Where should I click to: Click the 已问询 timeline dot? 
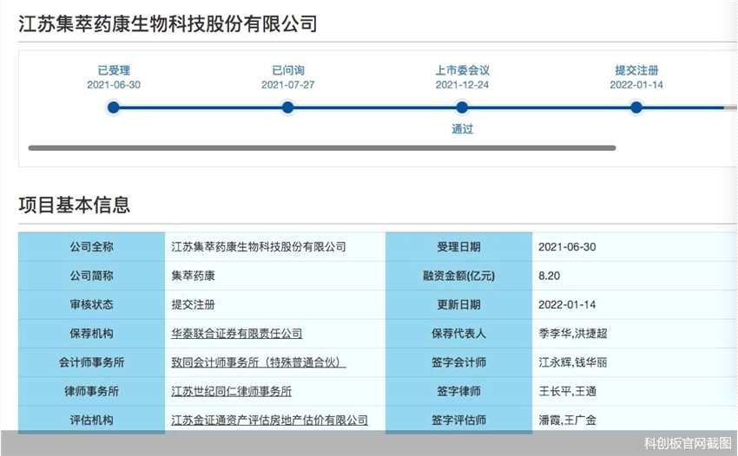pos(287,107)
